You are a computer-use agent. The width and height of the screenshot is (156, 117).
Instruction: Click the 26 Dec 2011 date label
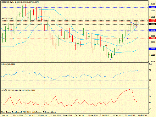[93, 115]
